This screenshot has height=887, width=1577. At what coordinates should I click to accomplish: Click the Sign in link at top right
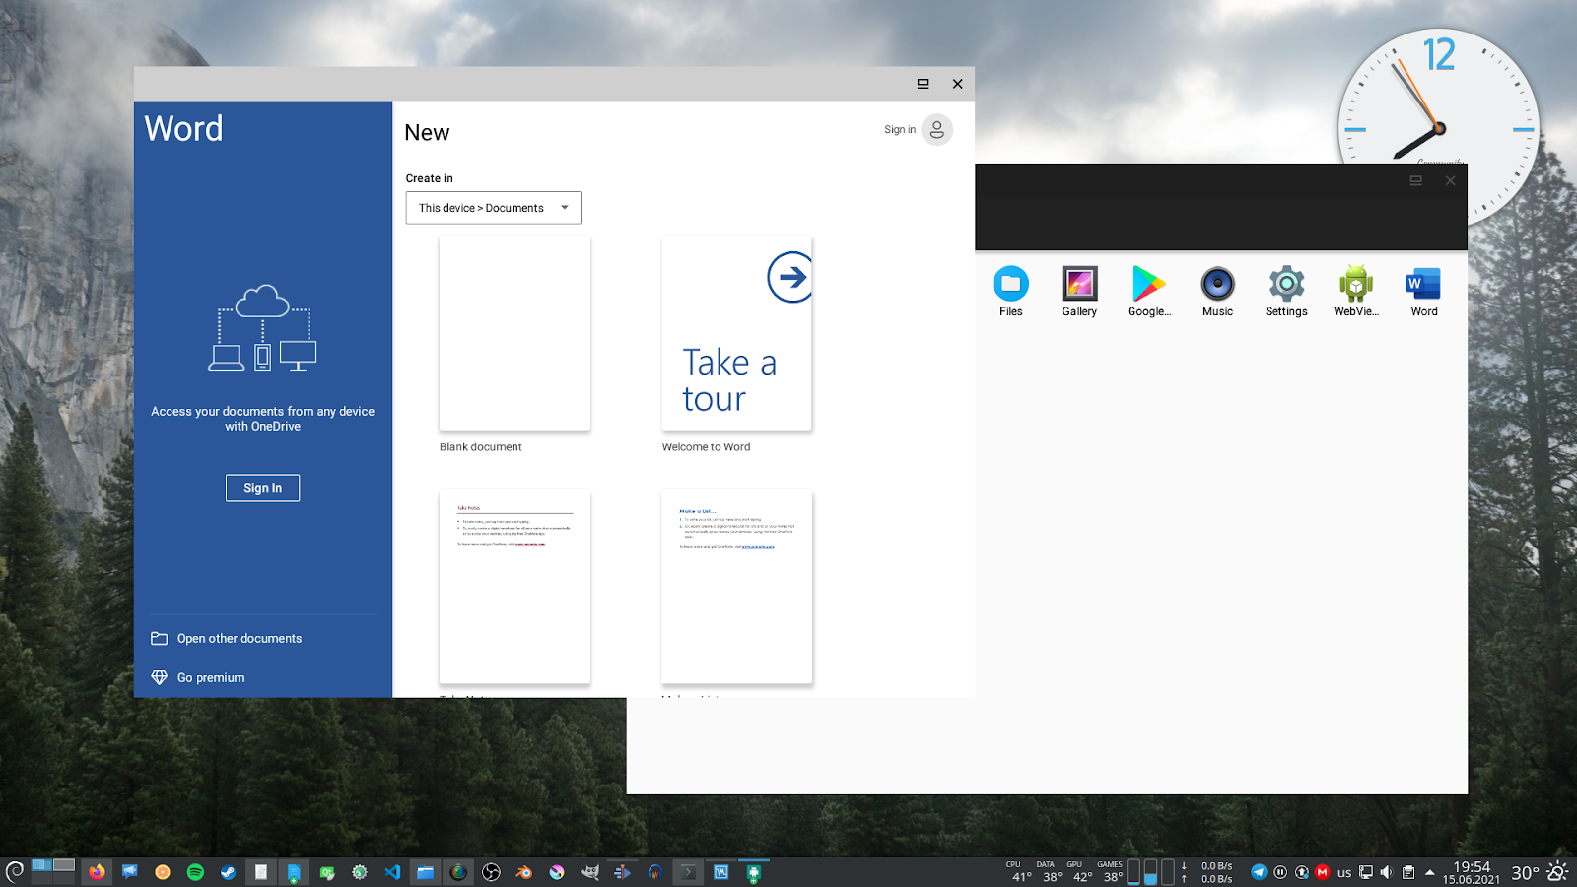point(900,129)
